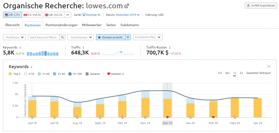
Task: Show info for Traffic-Kosten metric
Action: tap(170, 48)
